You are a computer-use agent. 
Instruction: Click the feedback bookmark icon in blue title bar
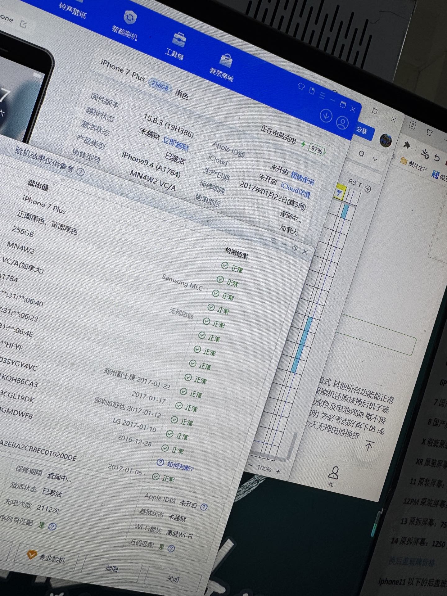[312, 91]
